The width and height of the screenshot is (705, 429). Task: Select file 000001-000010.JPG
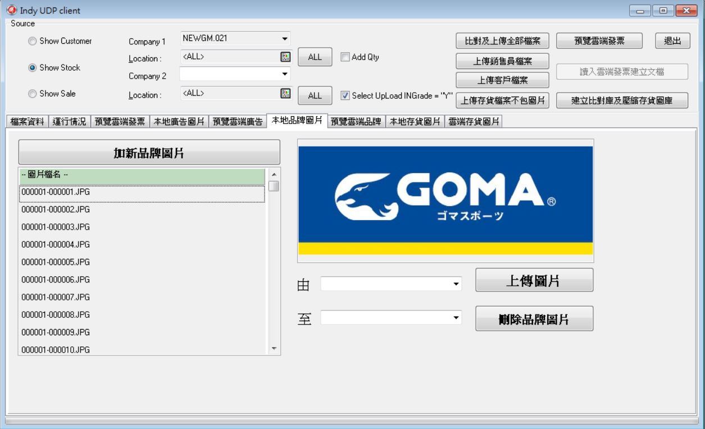142,349
